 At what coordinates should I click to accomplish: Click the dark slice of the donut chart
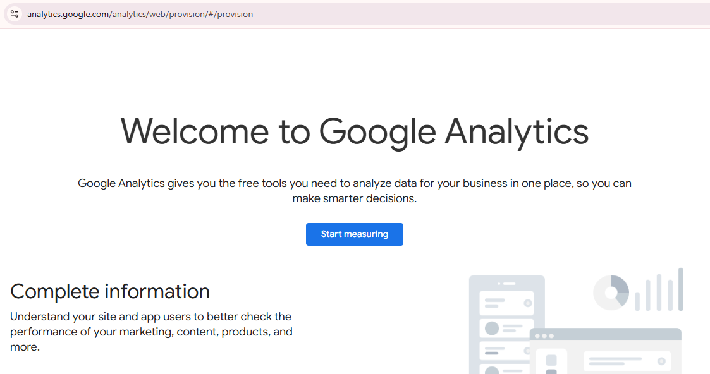click(620, 285)
